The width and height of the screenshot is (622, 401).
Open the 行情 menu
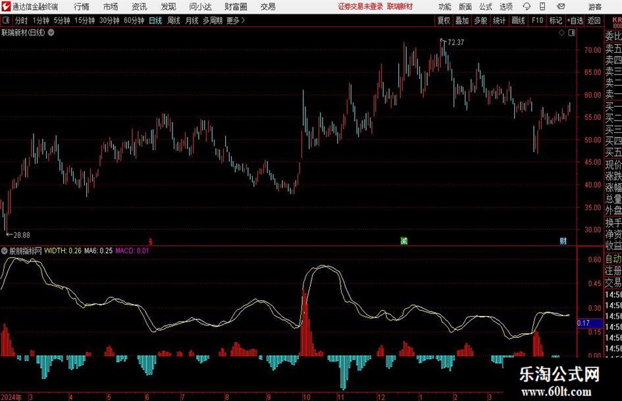pyautogui.click(x=82, y=7)
